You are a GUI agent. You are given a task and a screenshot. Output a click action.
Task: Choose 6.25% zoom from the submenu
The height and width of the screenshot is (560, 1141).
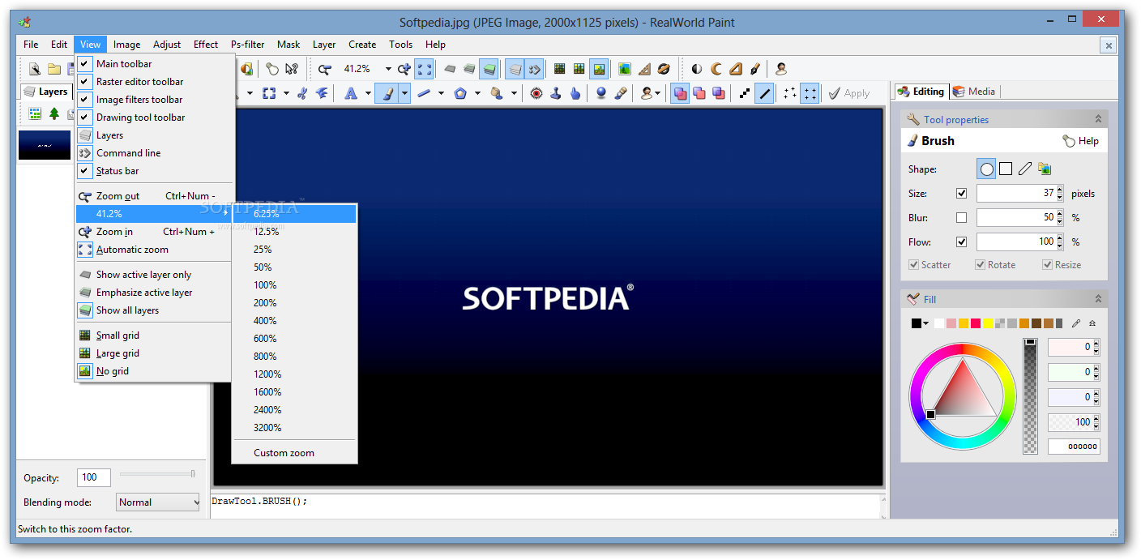click(294, 214)
